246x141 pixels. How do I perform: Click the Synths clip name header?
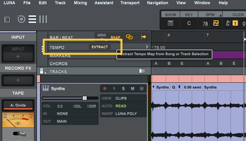point(162,87)
